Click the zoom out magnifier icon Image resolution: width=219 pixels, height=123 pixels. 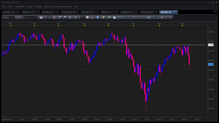(x=65, y=17)
